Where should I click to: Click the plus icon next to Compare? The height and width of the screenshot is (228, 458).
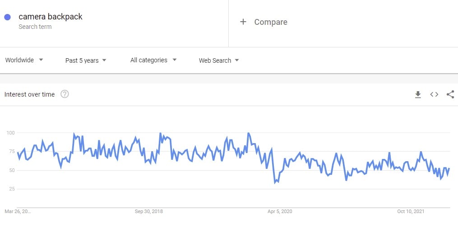coord(243,22)
